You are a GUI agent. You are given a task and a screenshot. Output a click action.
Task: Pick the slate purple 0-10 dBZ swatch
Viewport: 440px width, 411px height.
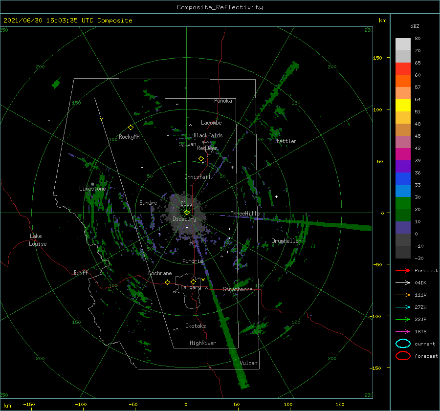[403, 227]
